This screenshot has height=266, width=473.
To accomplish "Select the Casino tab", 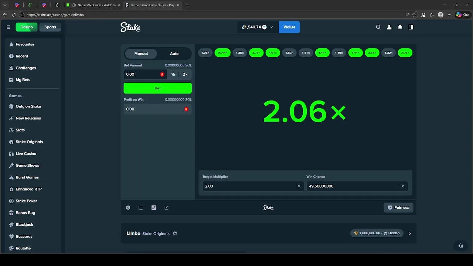I will click(x=27, y=27).
